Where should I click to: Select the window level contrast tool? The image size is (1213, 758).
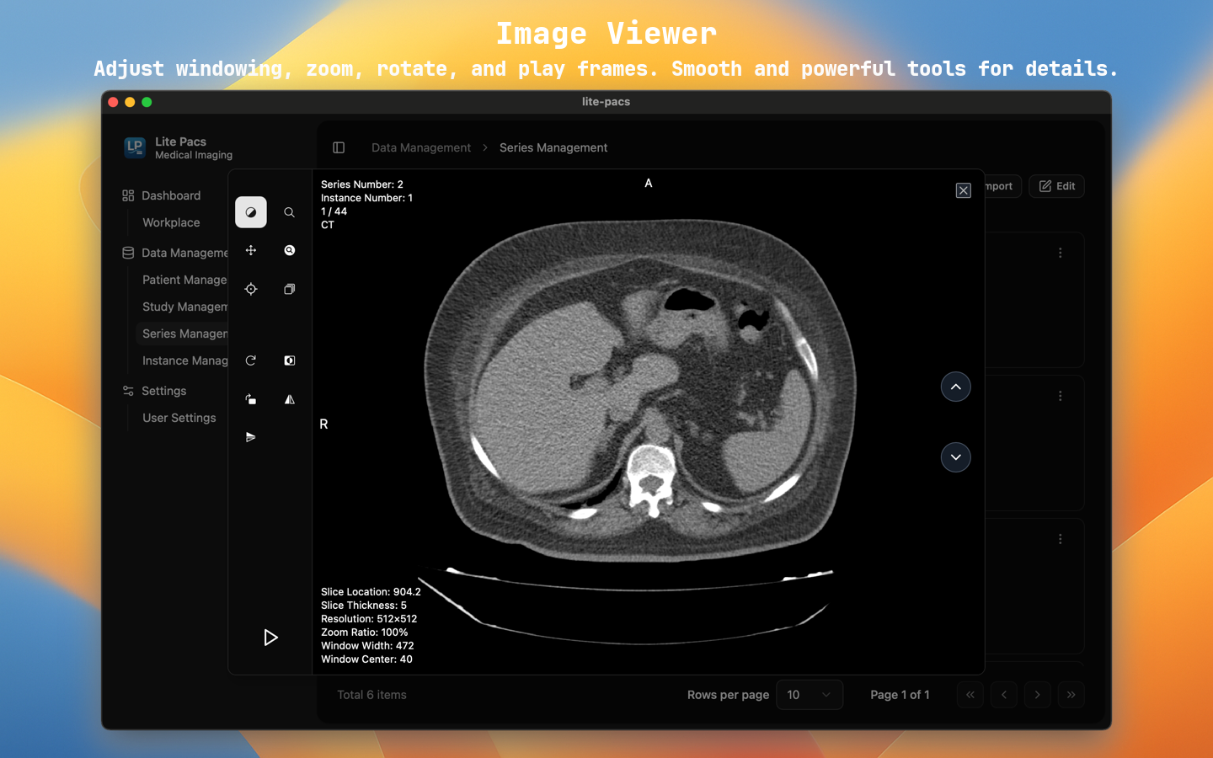[x=250, y=212]
